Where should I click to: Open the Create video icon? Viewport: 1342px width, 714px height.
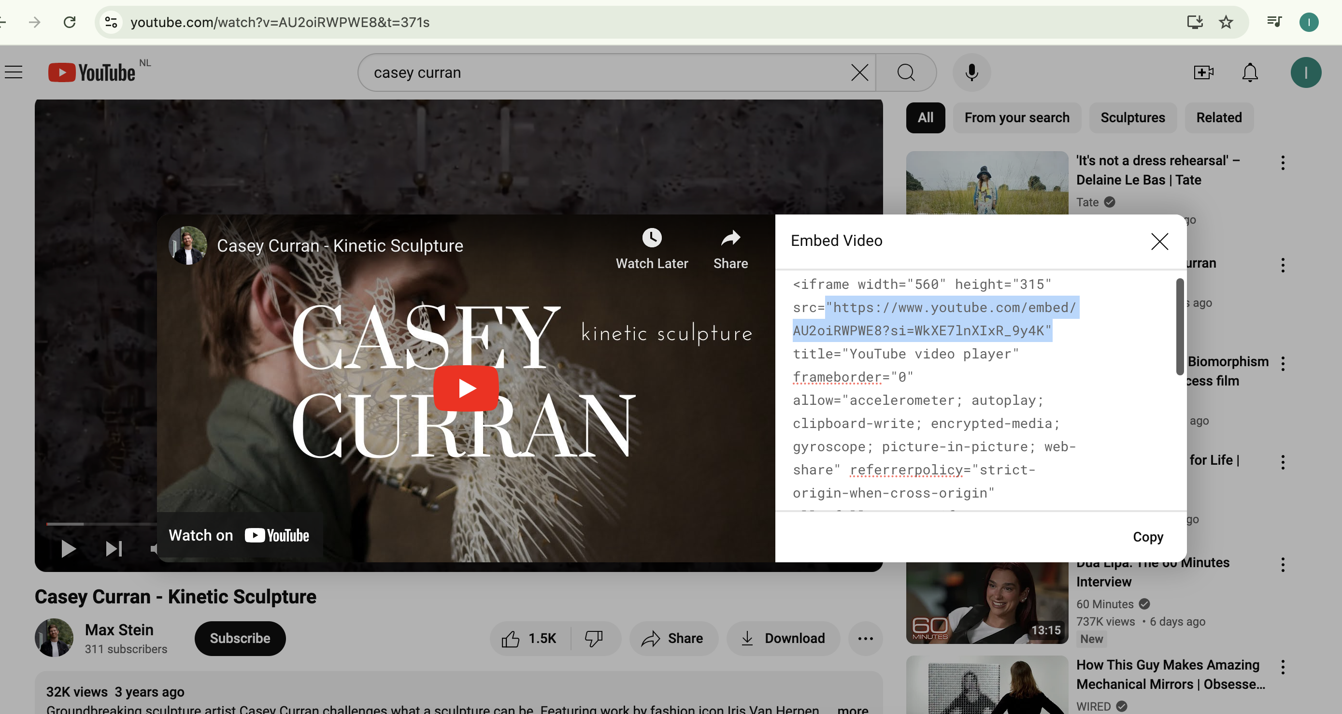1203,72
